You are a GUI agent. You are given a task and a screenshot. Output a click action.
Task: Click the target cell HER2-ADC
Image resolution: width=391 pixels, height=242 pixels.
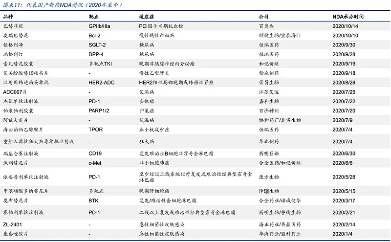coord(102,83)
